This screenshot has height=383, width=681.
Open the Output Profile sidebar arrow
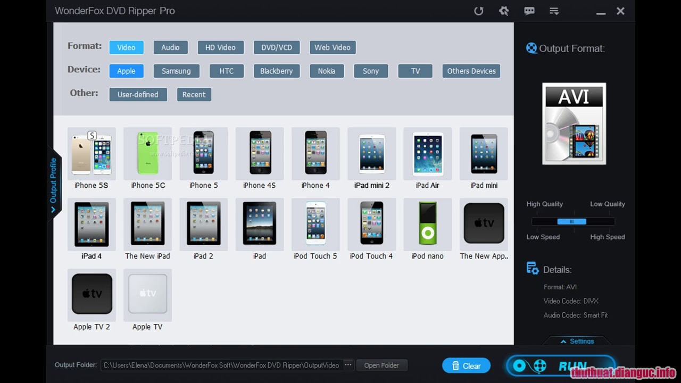point(54,210)
